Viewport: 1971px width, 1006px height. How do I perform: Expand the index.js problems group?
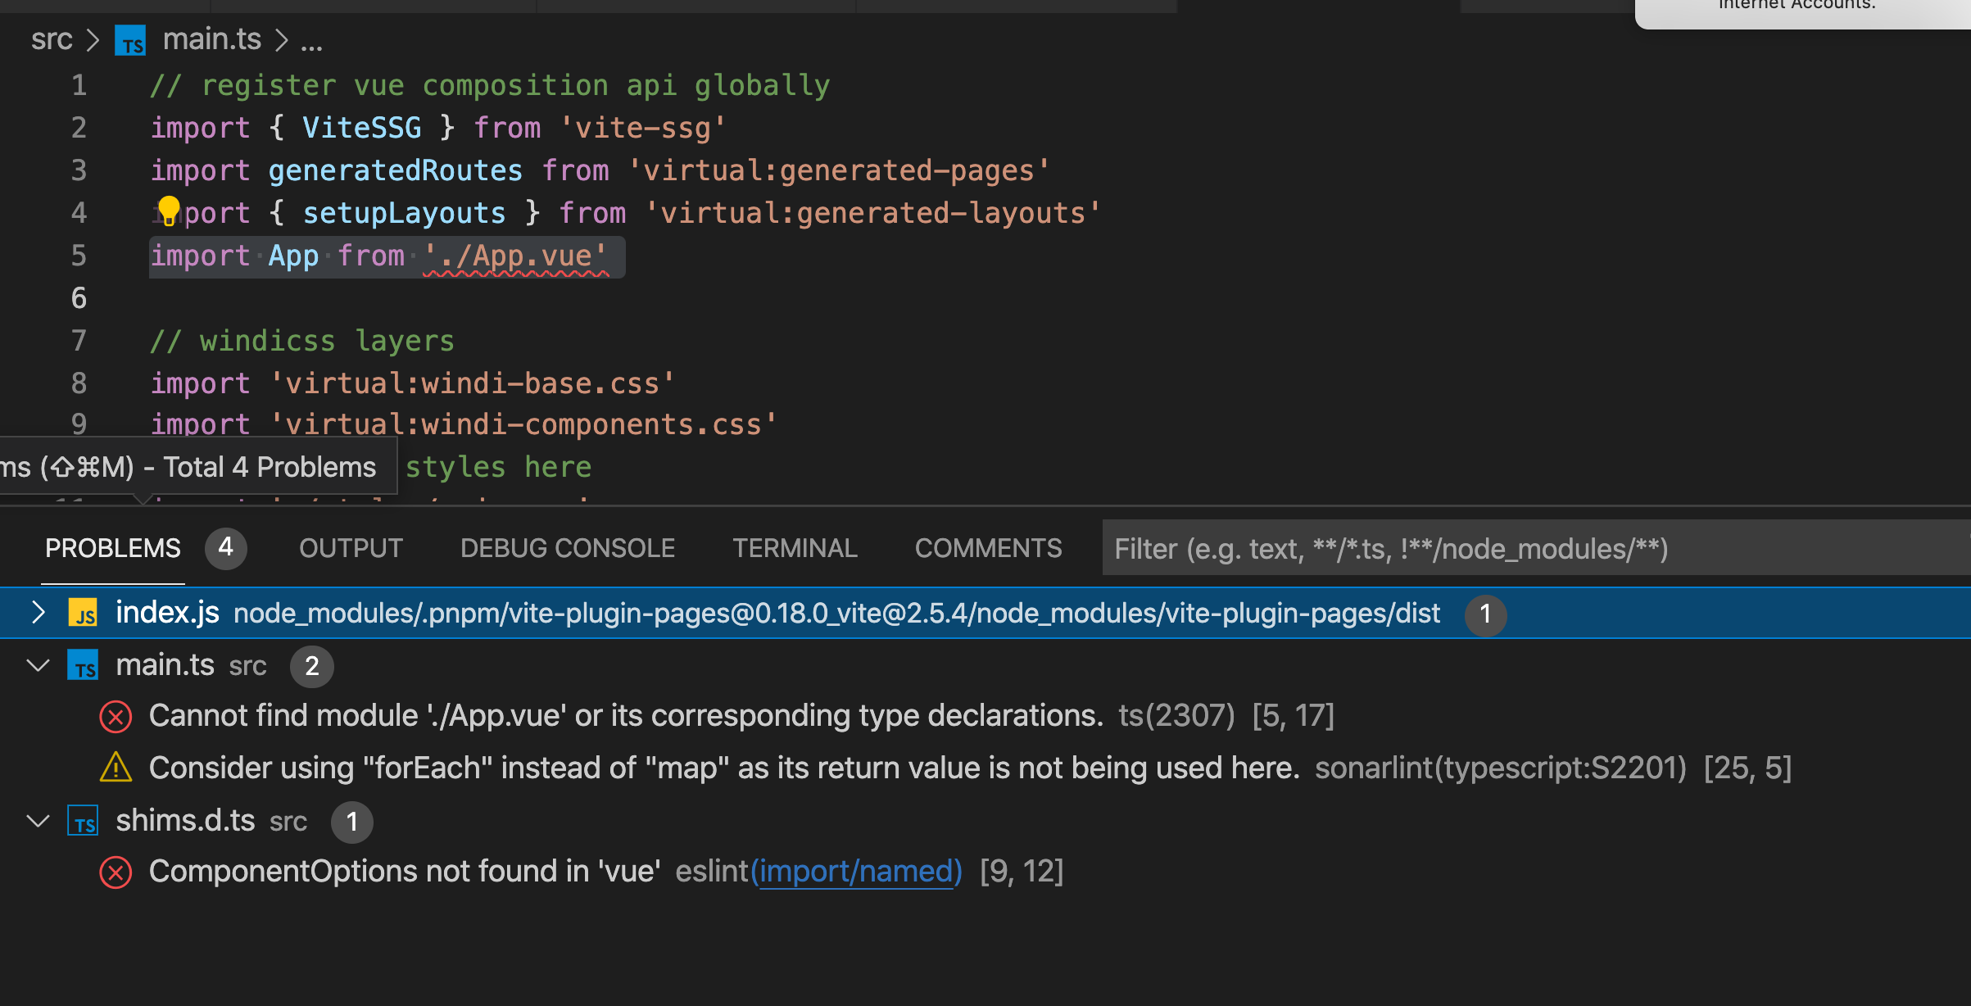coord(38,613)
